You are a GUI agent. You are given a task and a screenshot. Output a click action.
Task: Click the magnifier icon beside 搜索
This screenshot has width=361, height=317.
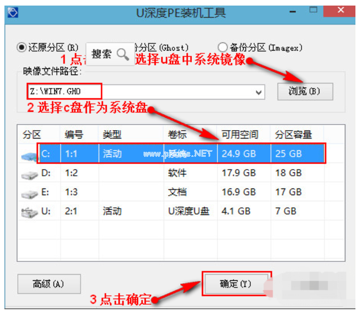pyautogui.click(x=123, y=54)
